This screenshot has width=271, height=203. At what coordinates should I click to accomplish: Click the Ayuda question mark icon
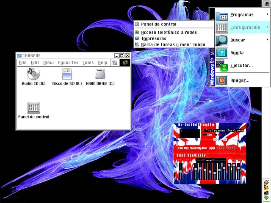click(222, 53)
